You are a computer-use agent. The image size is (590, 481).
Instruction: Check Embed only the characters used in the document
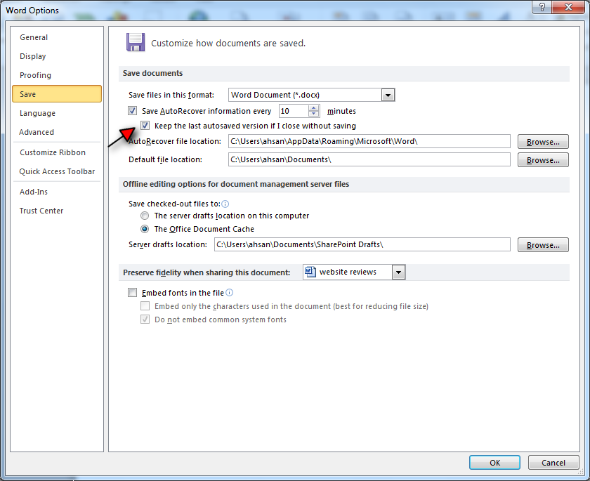(x=145, y=305)
